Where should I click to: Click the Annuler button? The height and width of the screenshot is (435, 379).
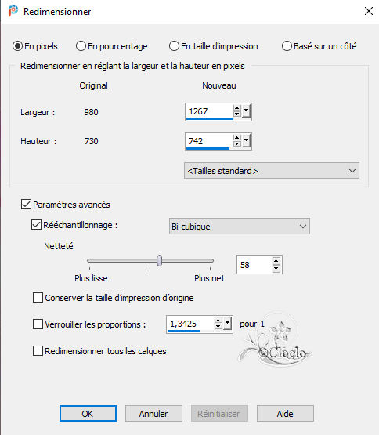153,413
